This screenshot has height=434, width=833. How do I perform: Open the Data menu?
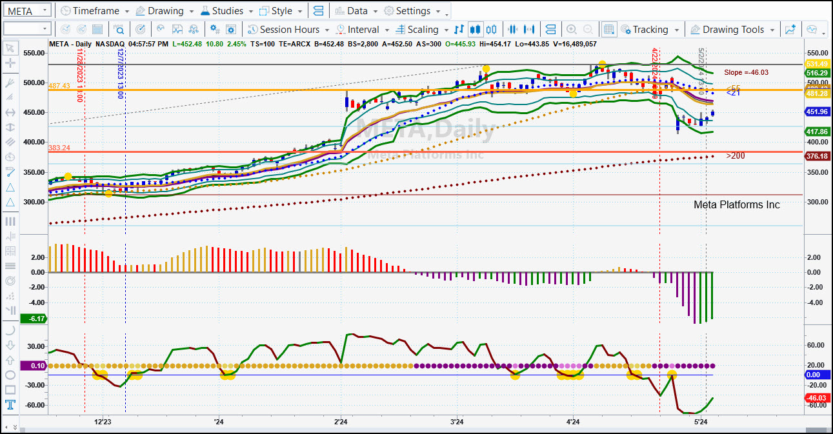[356, 11]
